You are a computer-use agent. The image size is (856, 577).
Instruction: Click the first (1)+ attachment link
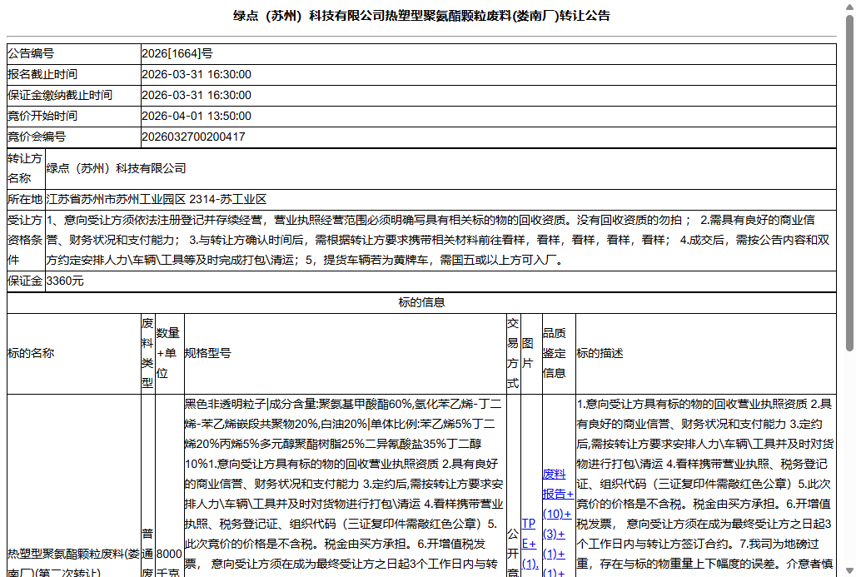click(550, 552)
